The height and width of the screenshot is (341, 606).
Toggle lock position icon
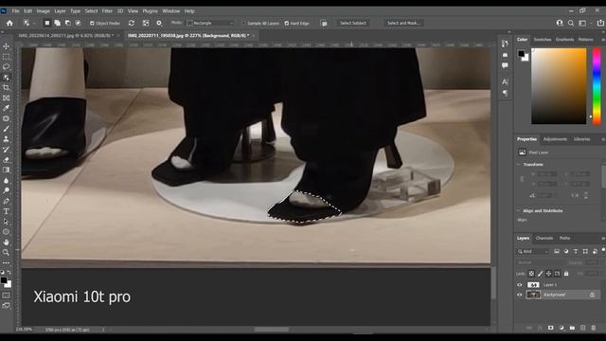click(548, 274)
